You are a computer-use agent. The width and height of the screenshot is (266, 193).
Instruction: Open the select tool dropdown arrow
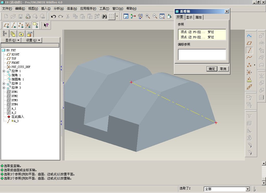[x=117, y=16]
